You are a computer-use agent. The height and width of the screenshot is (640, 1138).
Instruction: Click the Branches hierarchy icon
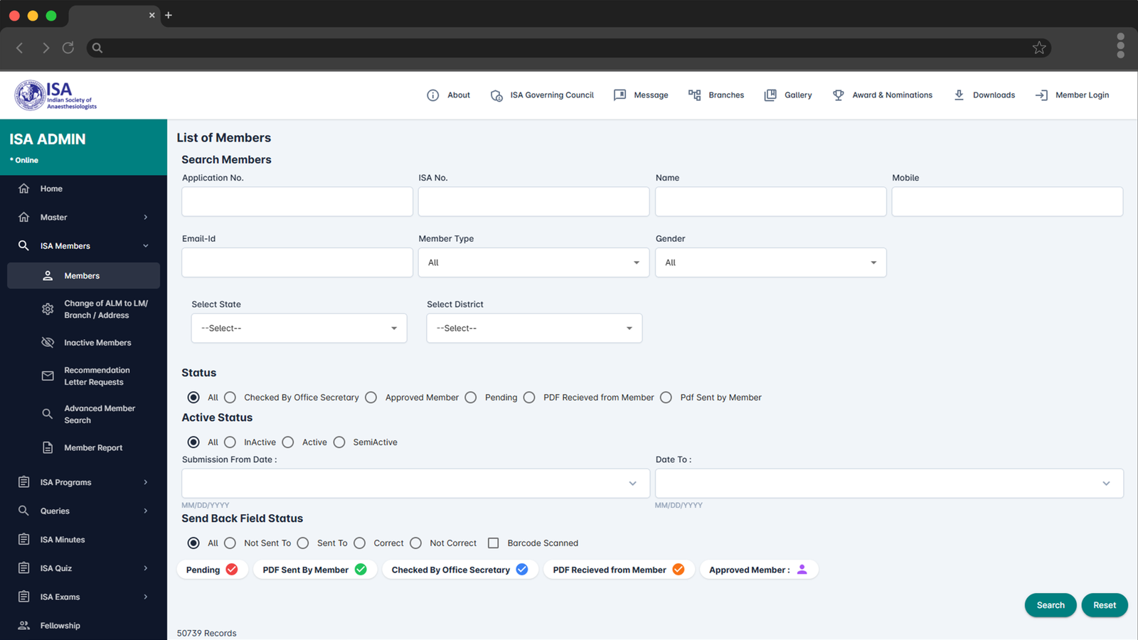click(695, 95)
